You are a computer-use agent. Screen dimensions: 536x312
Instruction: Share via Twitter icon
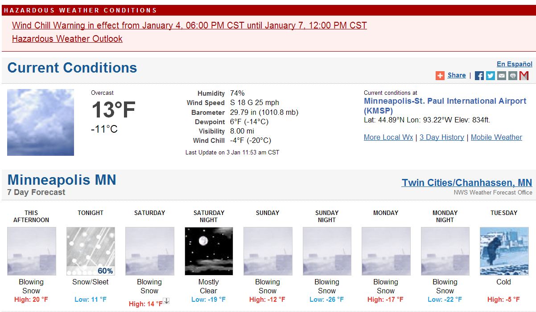pos(491,76)
